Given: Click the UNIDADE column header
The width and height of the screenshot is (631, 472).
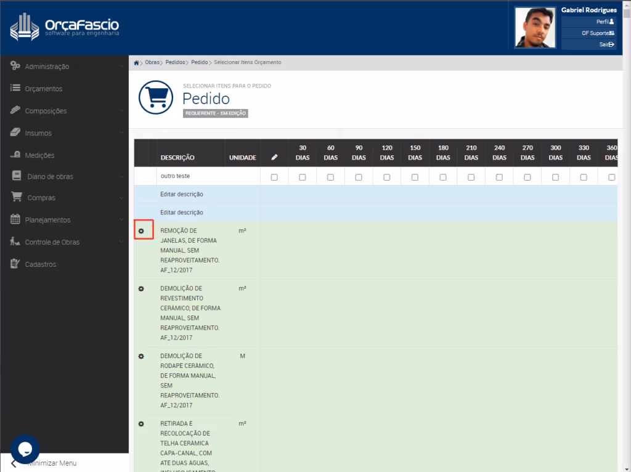Looking at the screenshot, I should coord(243,157).
